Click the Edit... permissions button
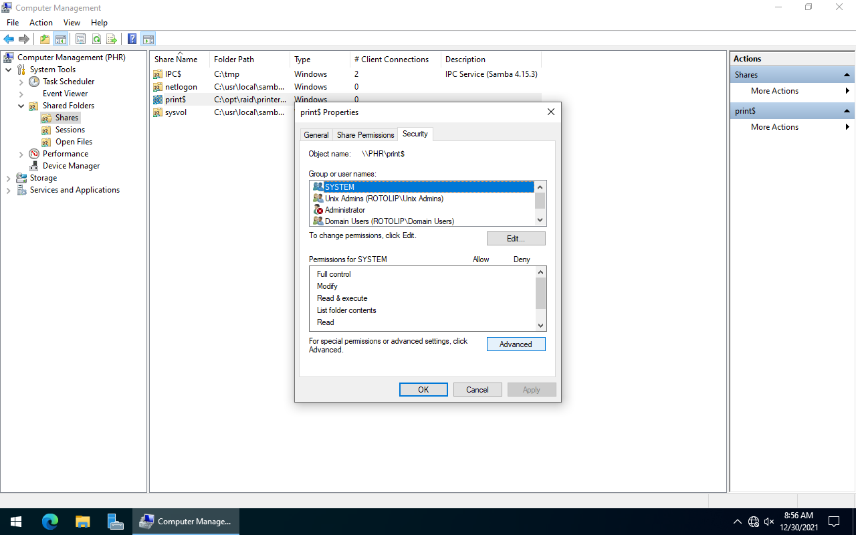 pos(516,239)
